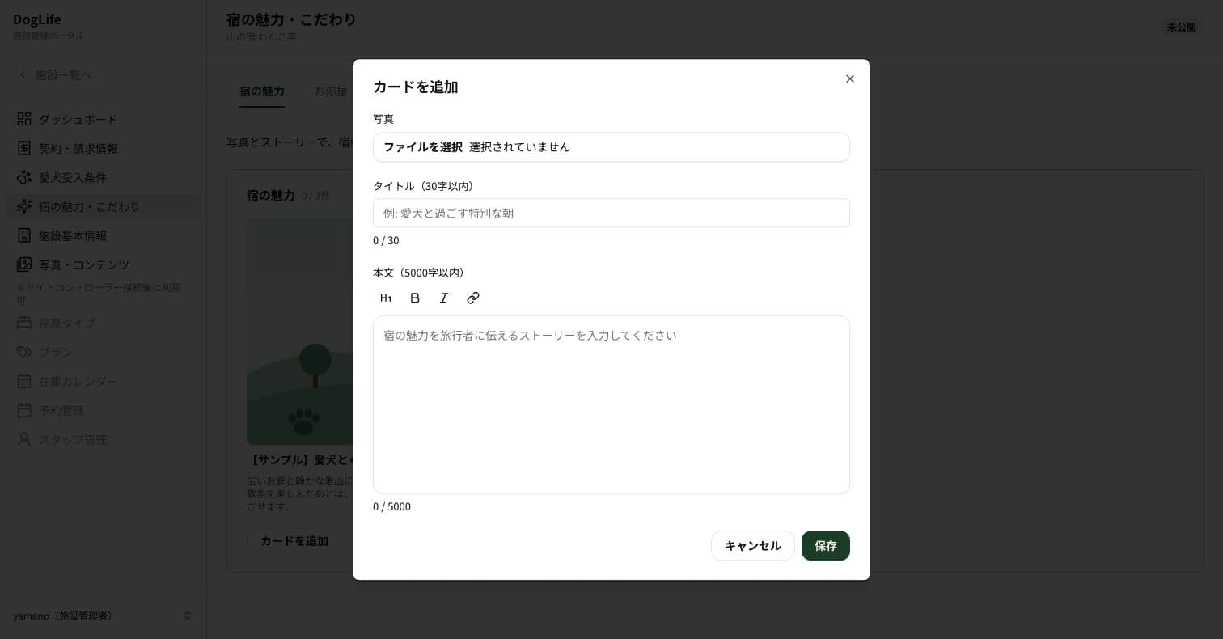Click the スタッフ管理 person icon
1223x639 pixels.
coord(24,439)
